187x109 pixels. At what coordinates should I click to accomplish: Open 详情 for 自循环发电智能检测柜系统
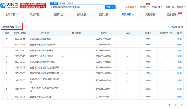(179, 62)
